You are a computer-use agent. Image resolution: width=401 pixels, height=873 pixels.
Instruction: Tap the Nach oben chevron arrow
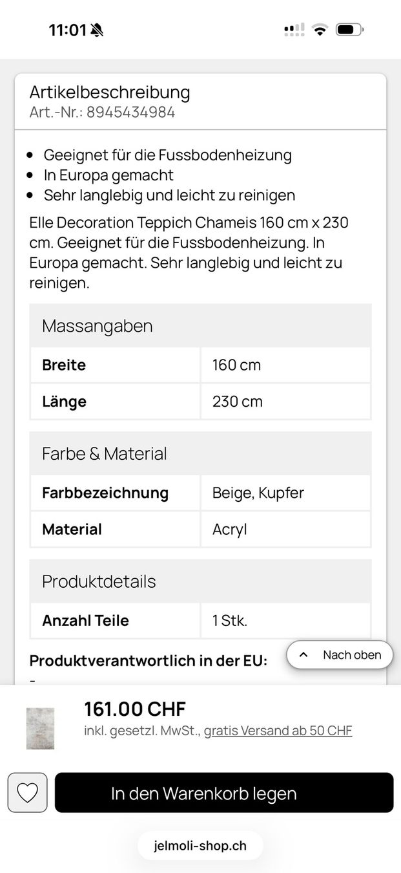click(304, 654)
